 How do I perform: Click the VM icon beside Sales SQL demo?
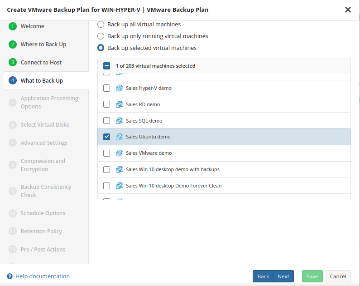(x=120, y=121)
